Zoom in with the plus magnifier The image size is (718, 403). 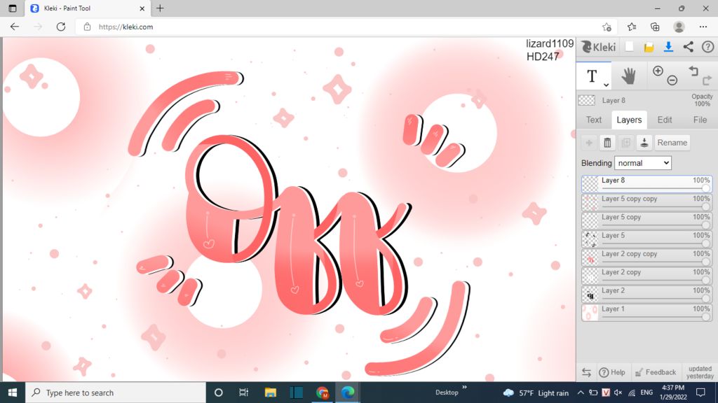point(658,71)
